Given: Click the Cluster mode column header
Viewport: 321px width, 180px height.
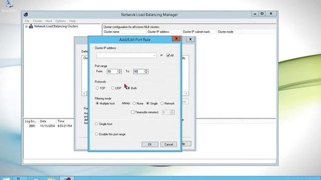Looking at the screenshot, I should pyautogui.click(x=229, y=32).
